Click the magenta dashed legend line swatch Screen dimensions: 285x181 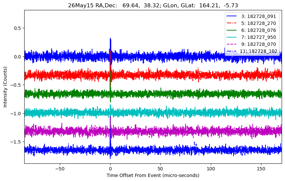pos(232,44)
